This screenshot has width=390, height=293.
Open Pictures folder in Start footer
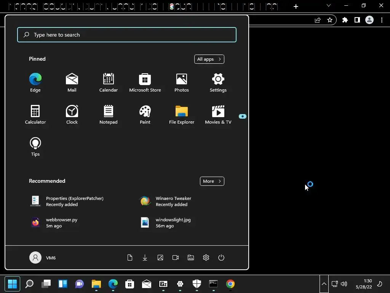tap(160, 258)
